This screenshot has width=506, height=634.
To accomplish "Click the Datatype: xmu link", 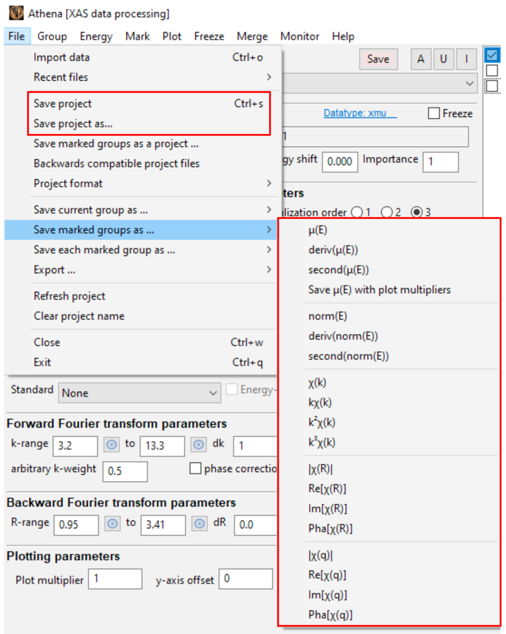I will point(360,113).
